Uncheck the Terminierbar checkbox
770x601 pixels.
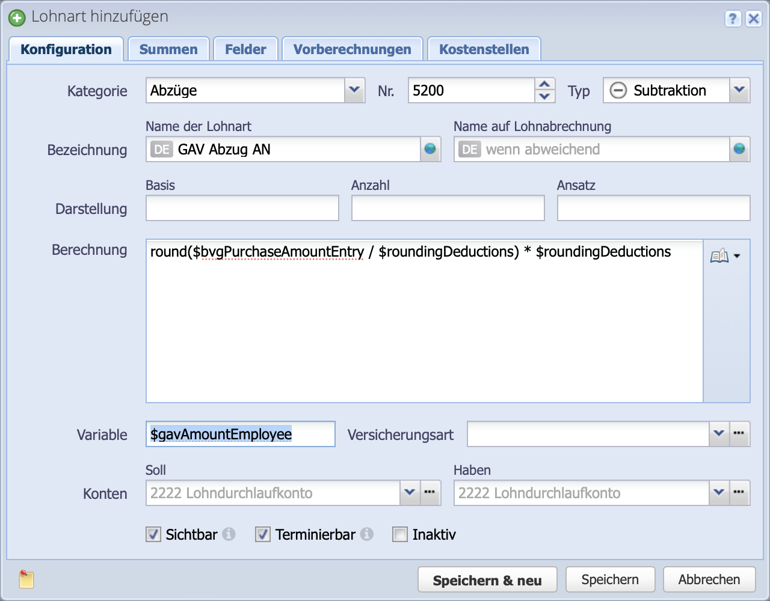click(262, 534)
